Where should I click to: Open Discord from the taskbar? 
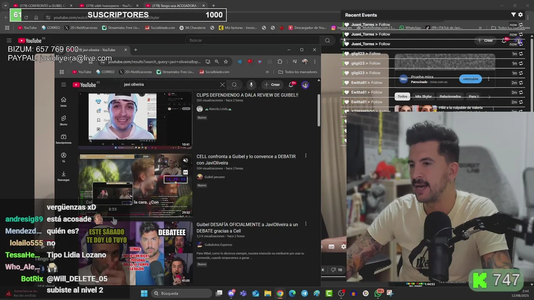tap(231, 293)
